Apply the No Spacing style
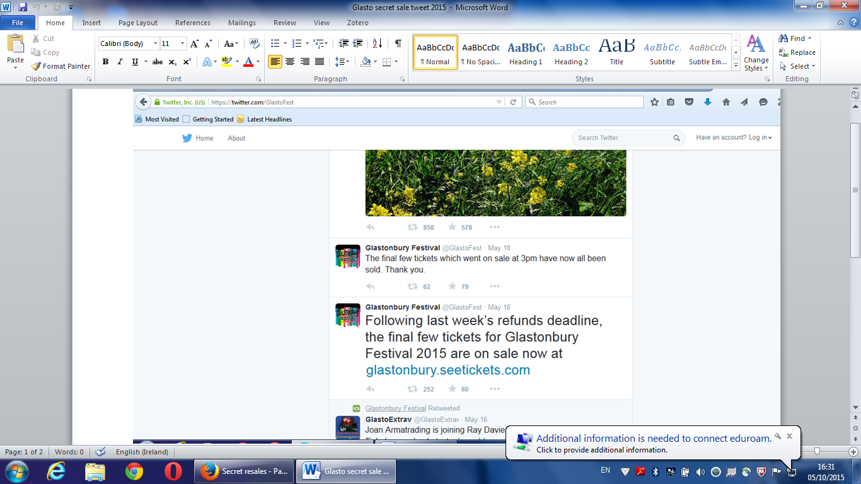 (480, 52)
